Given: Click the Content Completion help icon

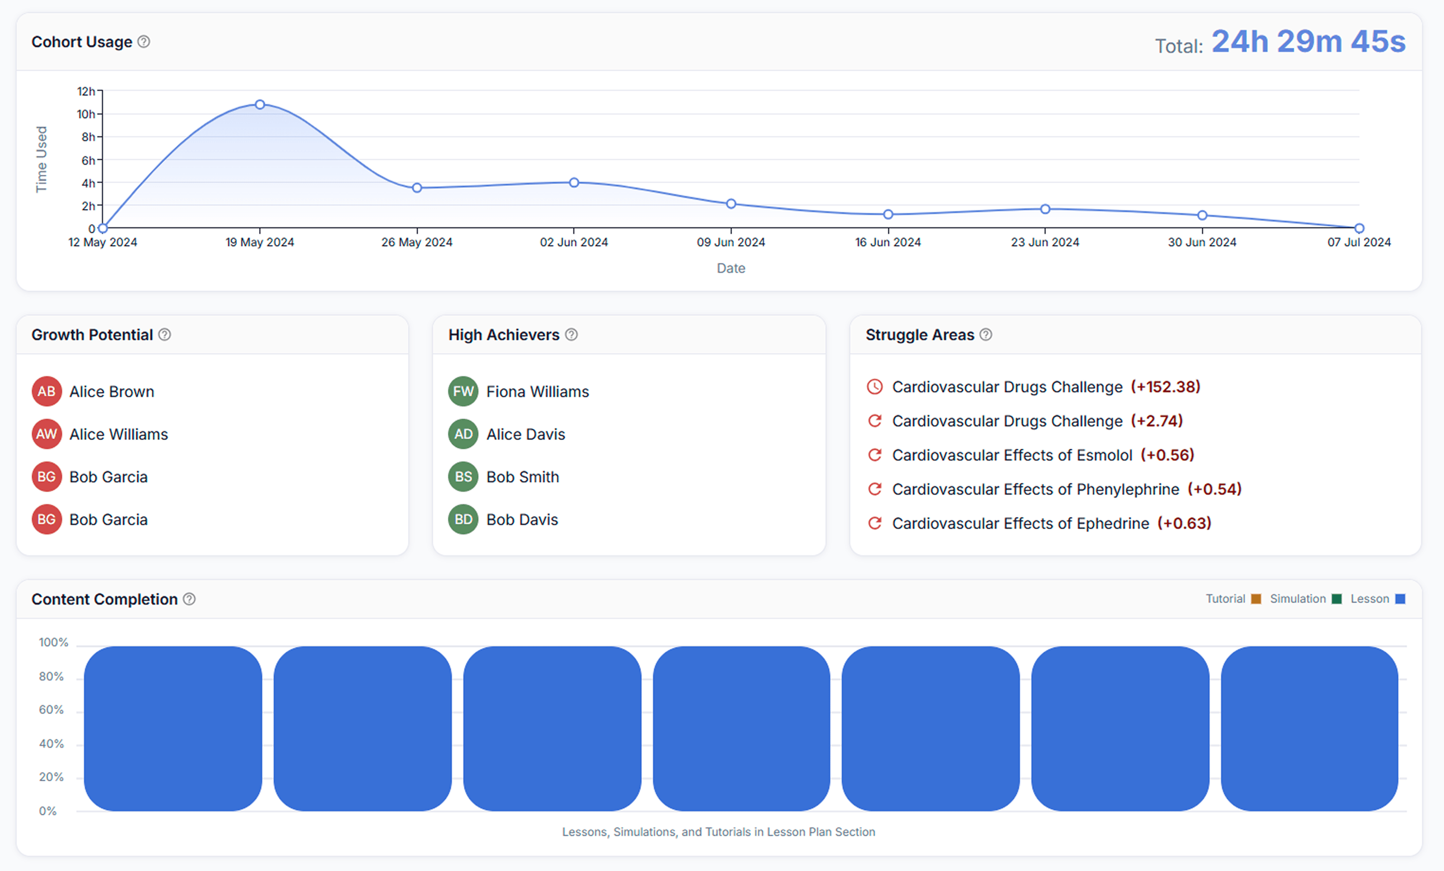Looking at the screenshot, I should 189,598.
